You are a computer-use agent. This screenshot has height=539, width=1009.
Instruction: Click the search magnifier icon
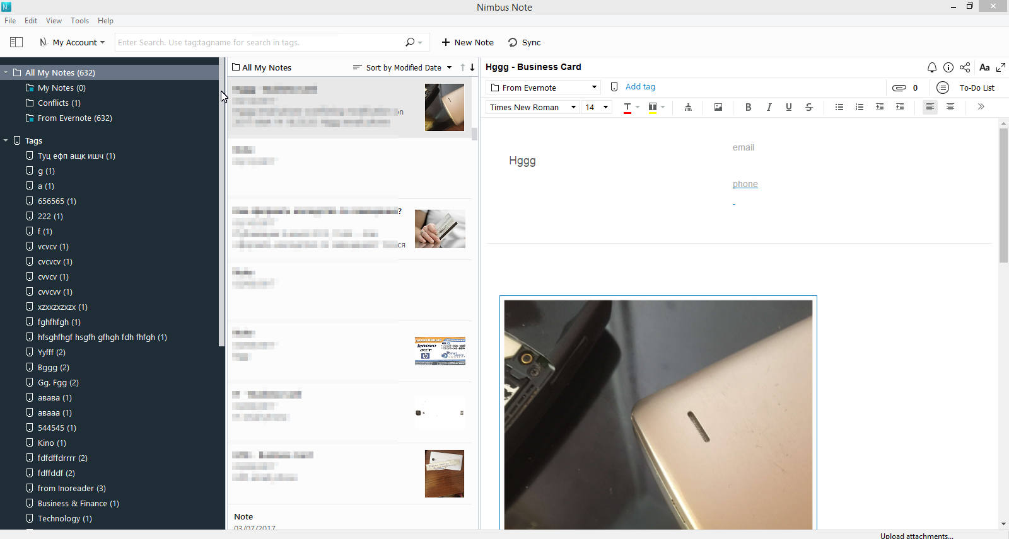click(x=411, y=42)
